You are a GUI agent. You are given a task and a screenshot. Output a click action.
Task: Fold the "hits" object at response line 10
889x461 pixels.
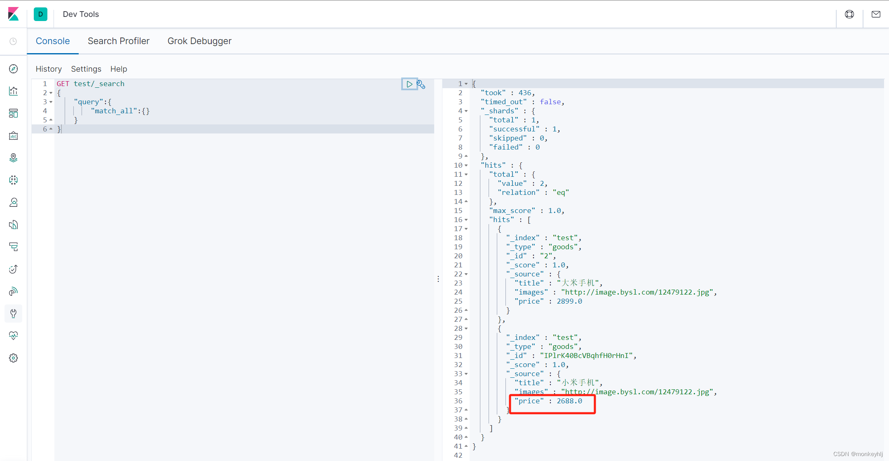466,165
